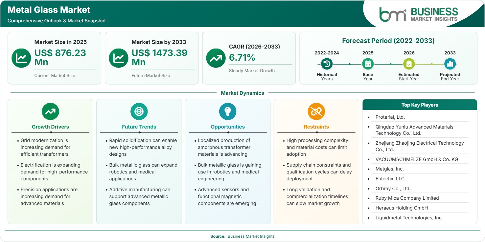Click supply chain constraints restraint bullet

pyautogui.click(x=319, y=172)
